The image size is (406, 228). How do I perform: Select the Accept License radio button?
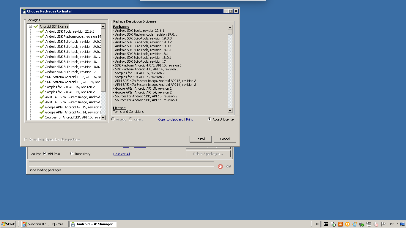coord(210,119)
